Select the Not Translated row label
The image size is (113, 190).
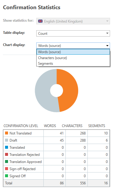pos(21,133)
